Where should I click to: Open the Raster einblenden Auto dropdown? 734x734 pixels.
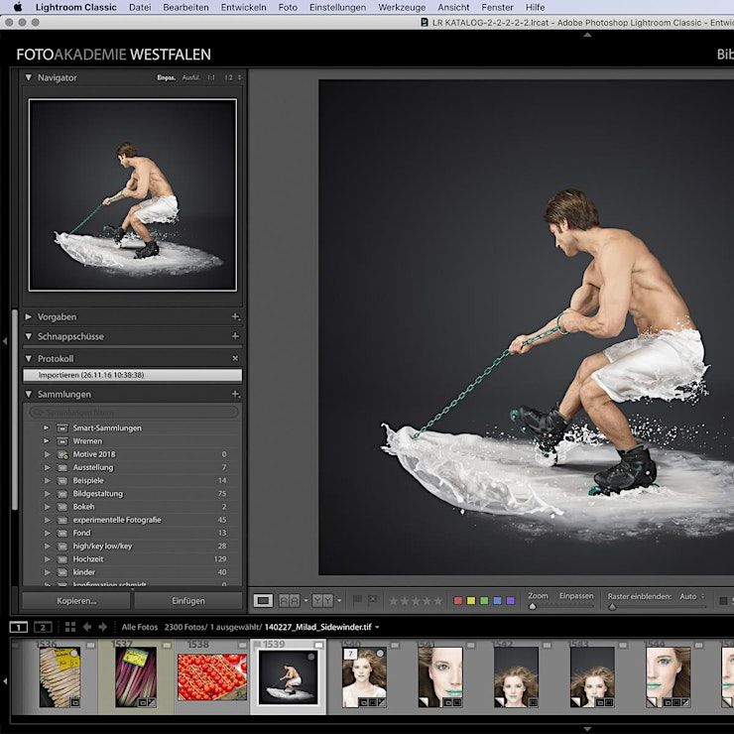(691, 597)
